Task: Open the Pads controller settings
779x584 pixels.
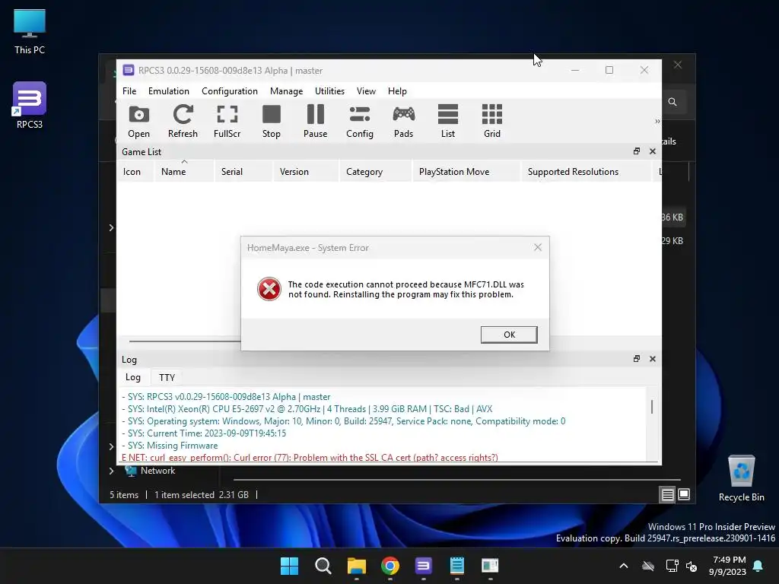Action: point(403,121)
